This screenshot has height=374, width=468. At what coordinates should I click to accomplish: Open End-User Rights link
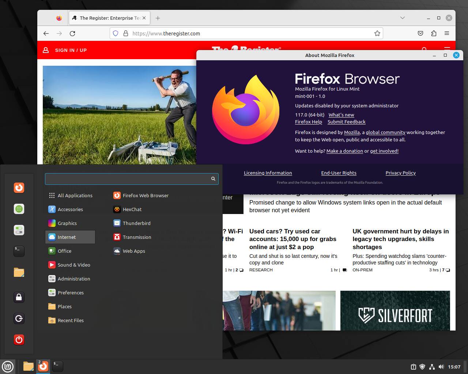pos(339,173)
